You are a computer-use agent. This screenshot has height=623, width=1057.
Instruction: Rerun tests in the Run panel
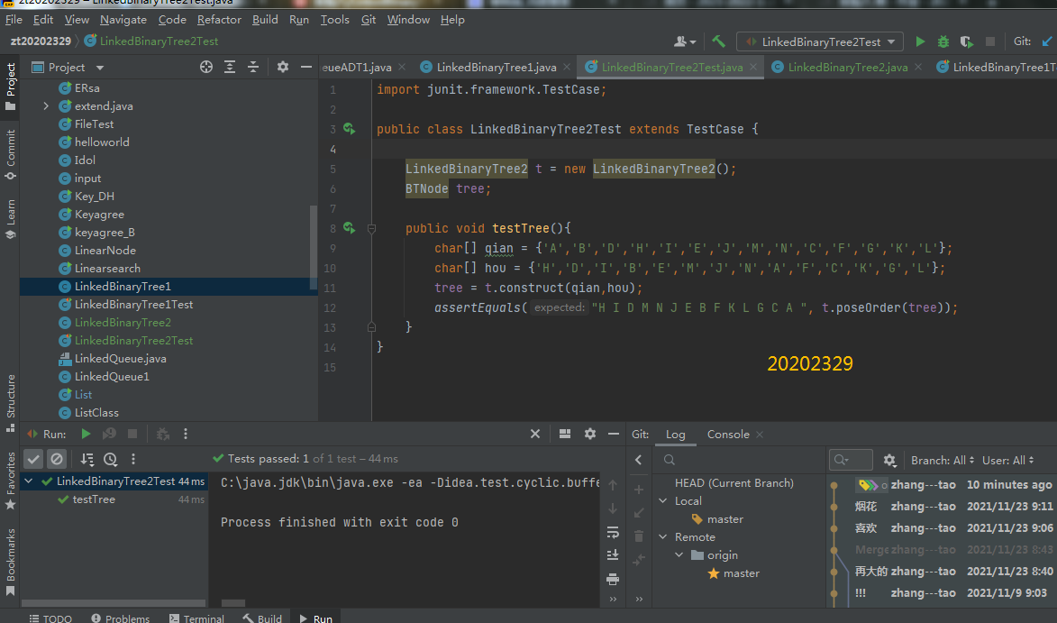click(87, 435)
